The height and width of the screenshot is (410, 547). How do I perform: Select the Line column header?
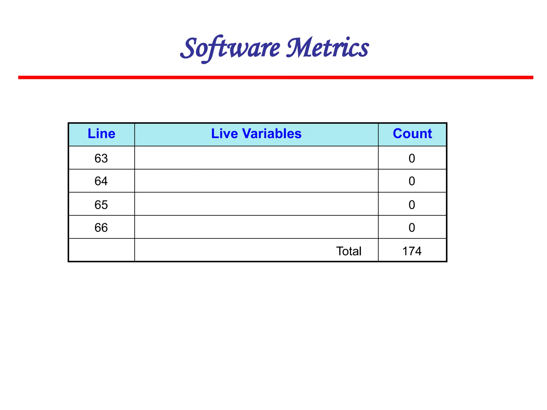tap(101, 134)
